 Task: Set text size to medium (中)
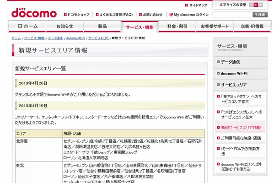pos(256,5)
